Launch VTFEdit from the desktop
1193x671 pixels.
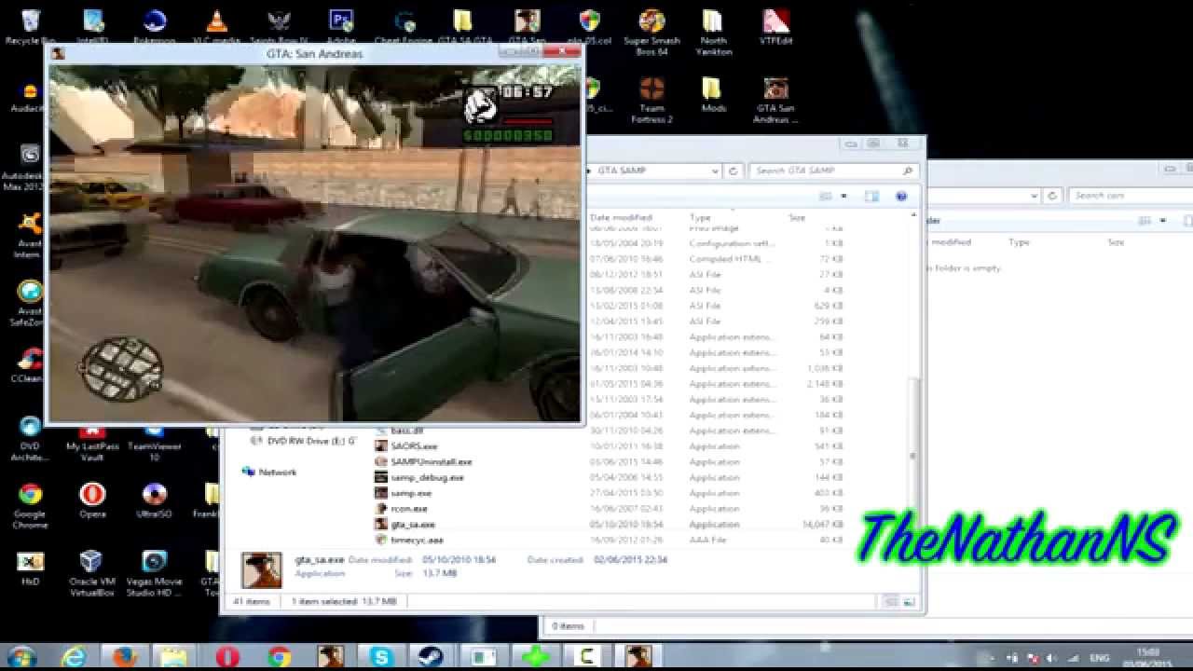775,26
